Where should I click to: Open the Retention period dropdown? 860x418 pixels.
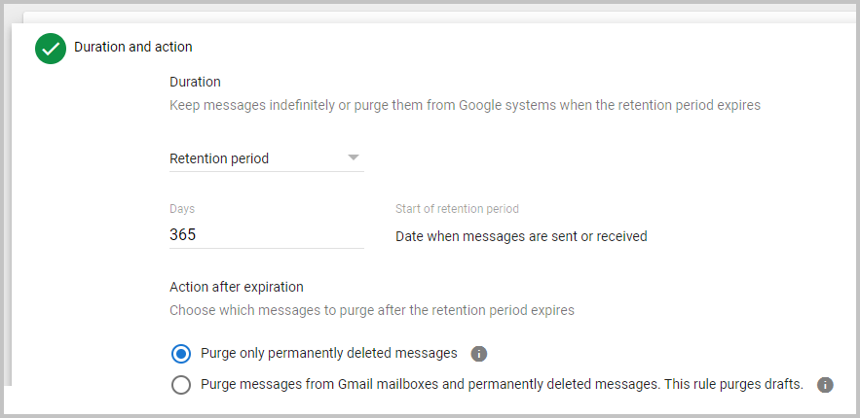pyautogui.click(x=266, y=158)
